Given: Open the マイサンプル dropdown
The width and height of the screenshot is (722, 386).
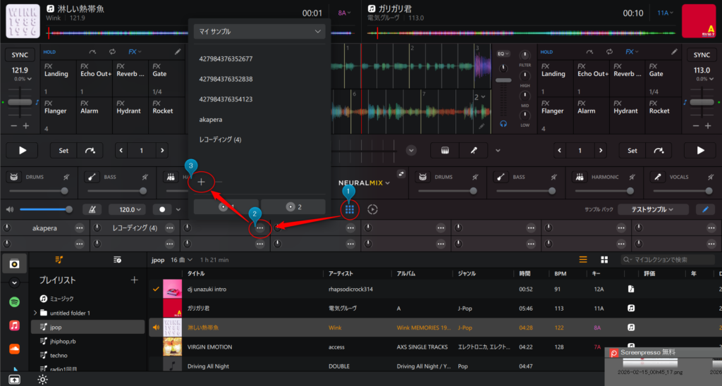Looking at the screenshot, I should coord(259,32).
